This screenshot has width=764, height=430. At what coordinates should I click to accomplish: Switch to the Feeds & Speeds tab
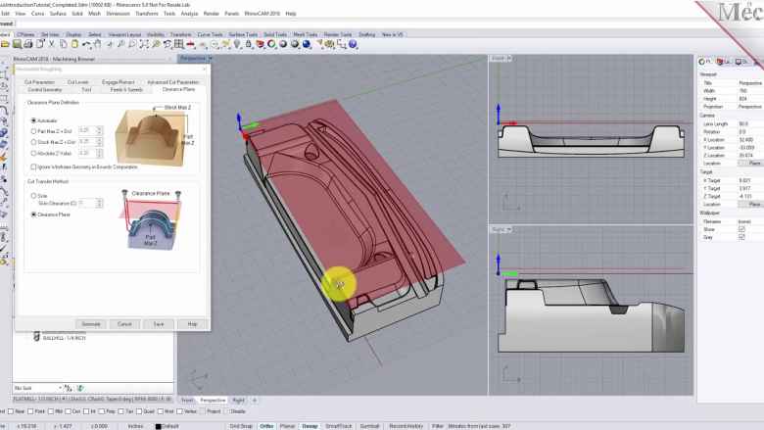(124, 89)
